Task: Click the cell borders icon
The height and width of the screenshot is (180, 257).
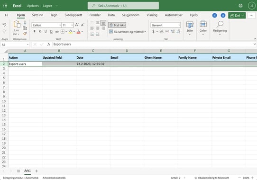Action: 63,31
